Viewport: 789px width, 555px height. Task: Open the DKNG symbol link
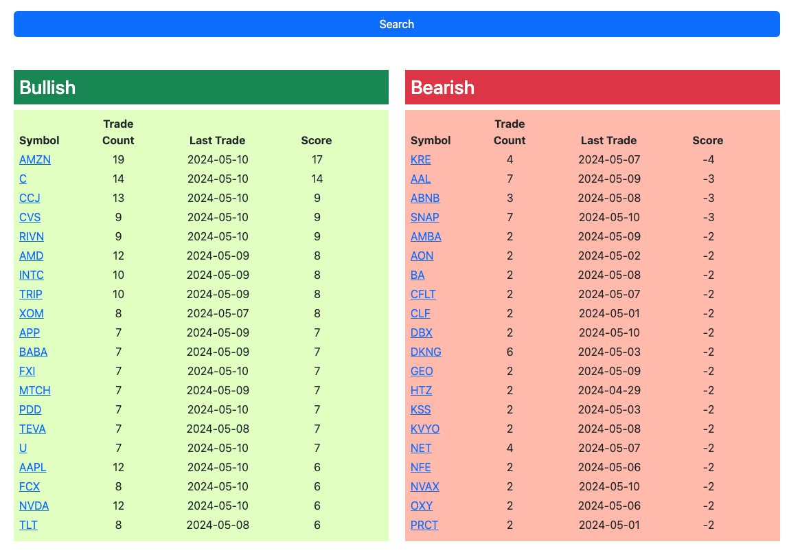(426, 352)
